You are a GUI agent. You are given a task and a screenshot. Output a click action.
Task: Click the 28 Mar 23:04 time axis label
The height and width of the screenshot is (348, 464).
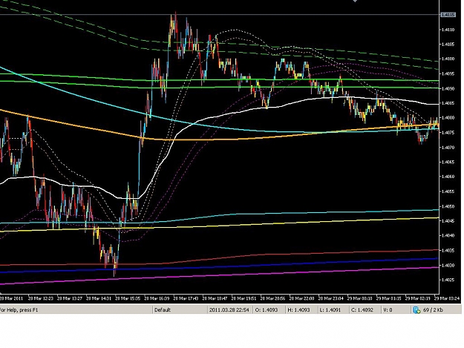[331, 298]
